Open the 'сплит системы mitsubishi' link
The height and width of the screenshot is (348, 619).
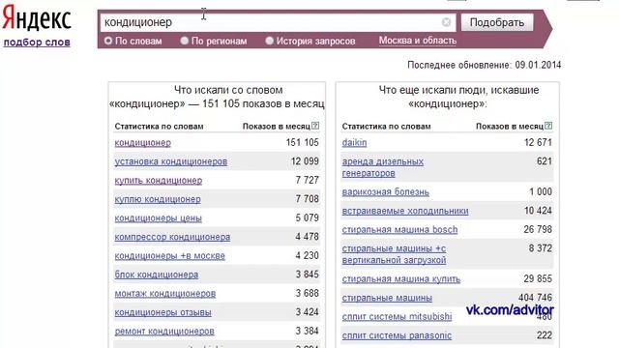coord(397,316)
